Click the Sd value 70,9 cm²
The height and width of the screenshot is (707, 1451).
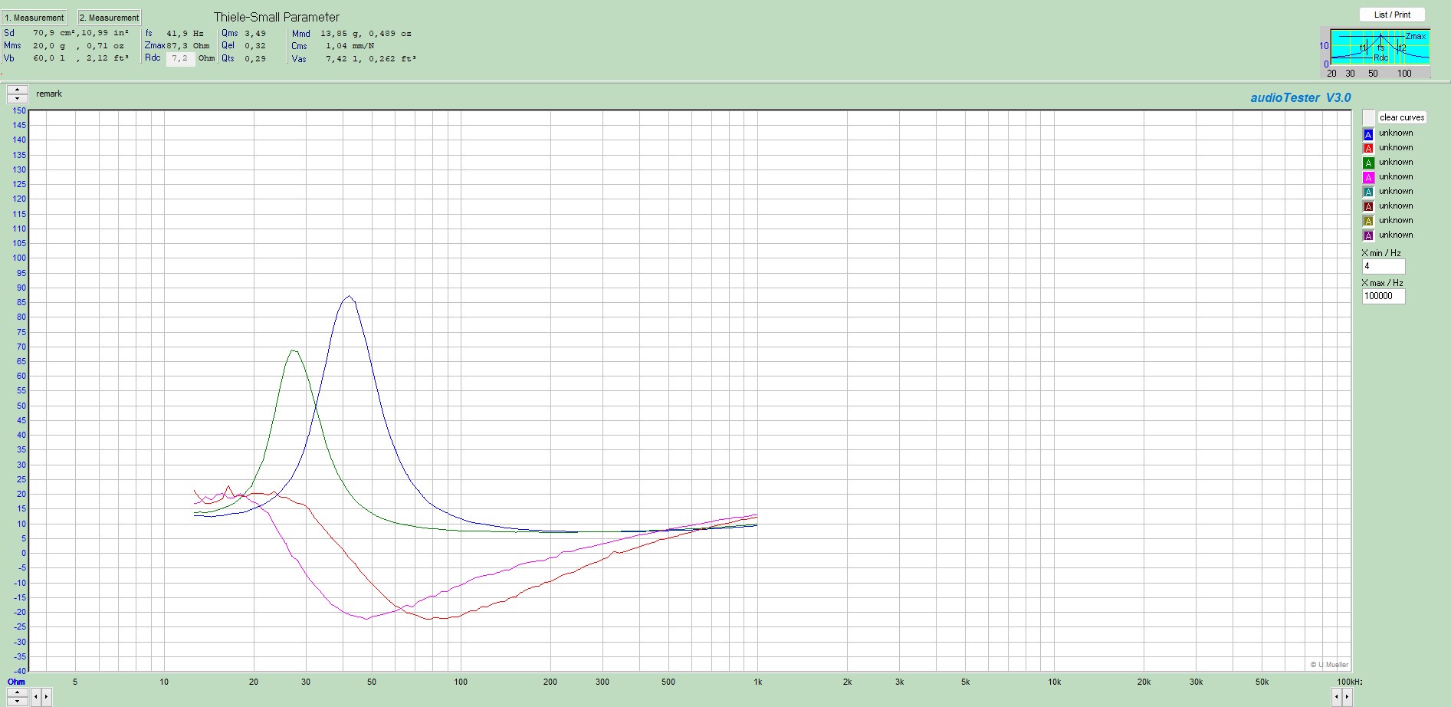54,33
